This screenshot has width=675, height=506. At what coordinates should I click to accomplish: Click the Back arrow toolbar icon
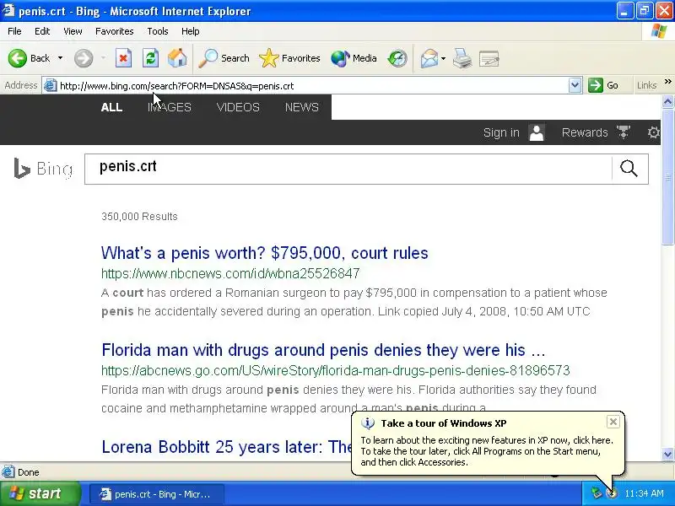coord(18,58)
